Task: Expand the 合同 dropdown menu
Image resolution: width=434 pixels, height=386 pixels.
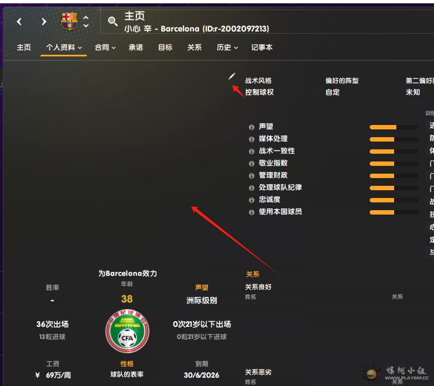Action: click(105, 48)
